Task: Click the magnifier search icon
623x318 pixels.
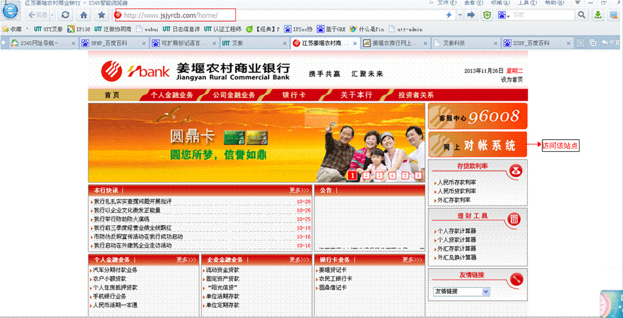Action: (581, 15)
